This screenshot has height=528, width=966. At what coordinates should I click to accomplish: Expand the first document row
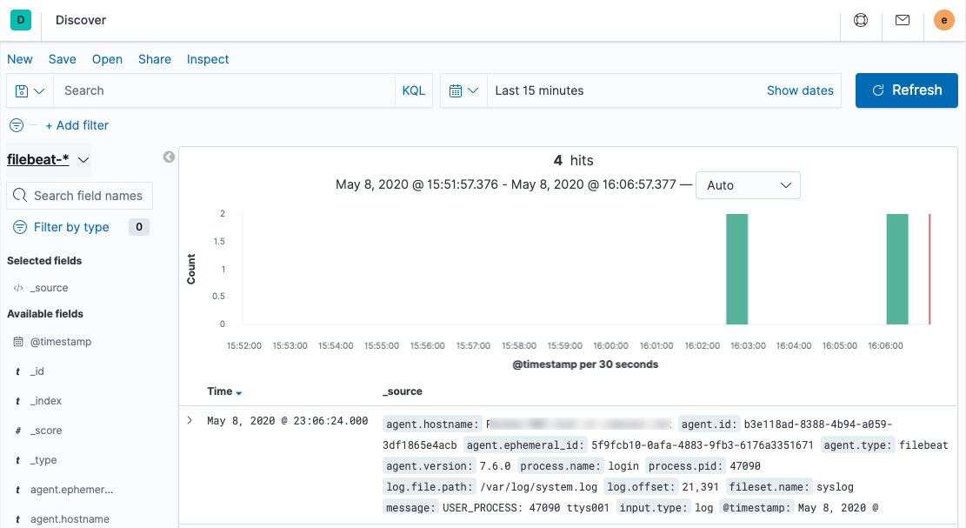coord(189,419)
